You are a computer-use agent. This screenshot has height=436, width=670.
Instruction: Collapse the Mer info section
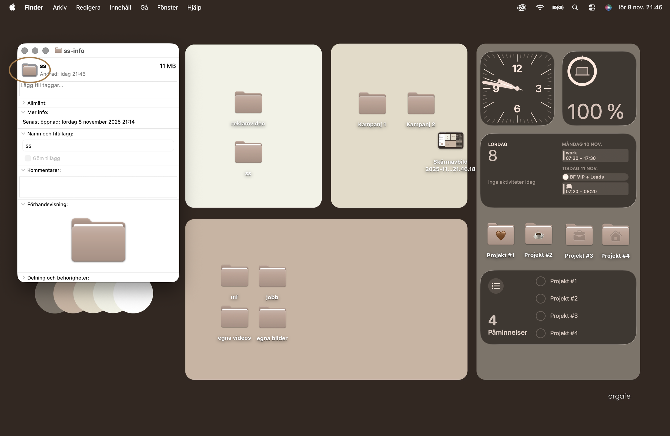click(x=23, y=112)
